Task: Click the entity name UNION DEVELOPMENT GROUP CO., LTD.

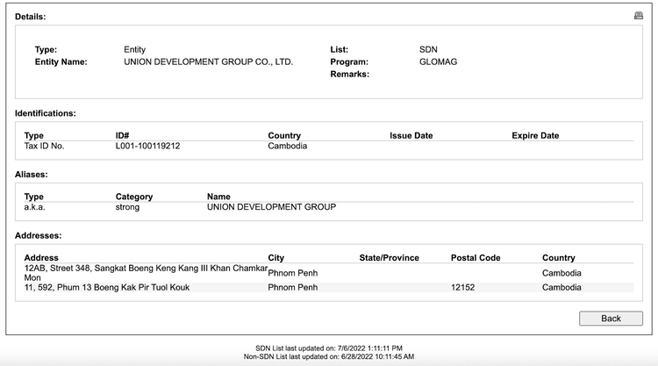Action: click(208, 62)
